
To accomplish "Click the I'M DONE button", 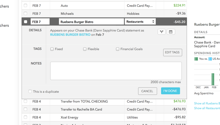I will coord(170,91).
